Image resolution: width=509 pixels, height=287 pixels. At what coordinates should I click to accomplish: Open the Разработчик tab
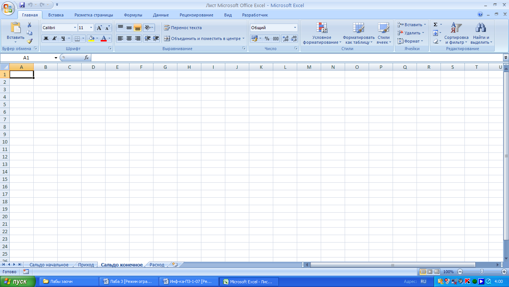(x=255, y=15)
